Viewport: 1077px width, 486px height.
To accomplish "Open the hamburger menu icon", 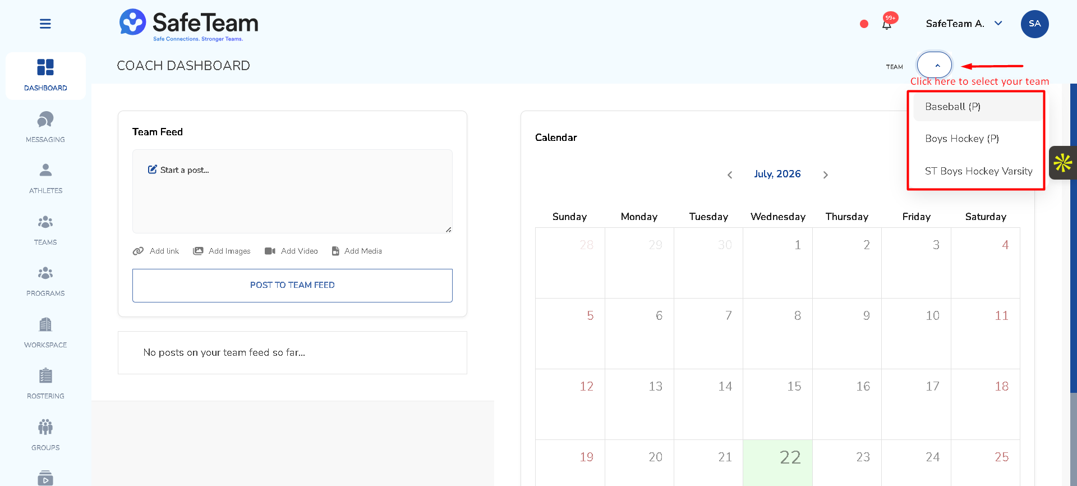I will [x=45, y=24].
